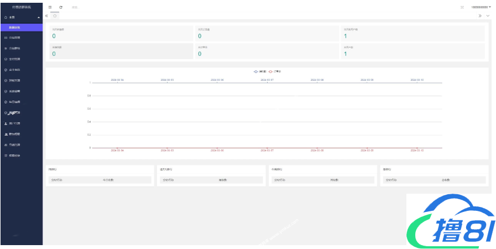Click the refresh icon in the top bar
496x249 pixels.
click(x=60, y=7)
